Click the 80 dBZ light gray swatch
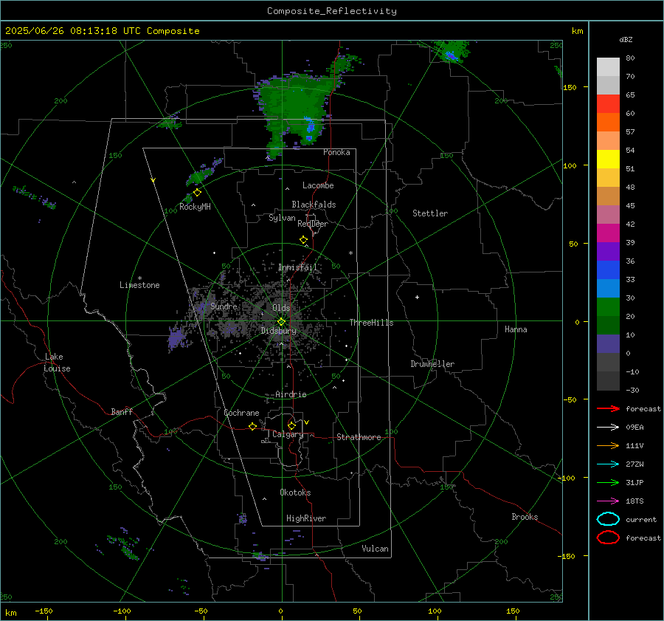 [608, 67]
